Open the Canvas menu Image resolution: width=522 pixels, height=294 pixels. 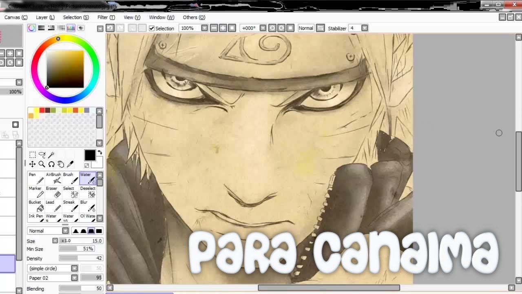(16, 17)
